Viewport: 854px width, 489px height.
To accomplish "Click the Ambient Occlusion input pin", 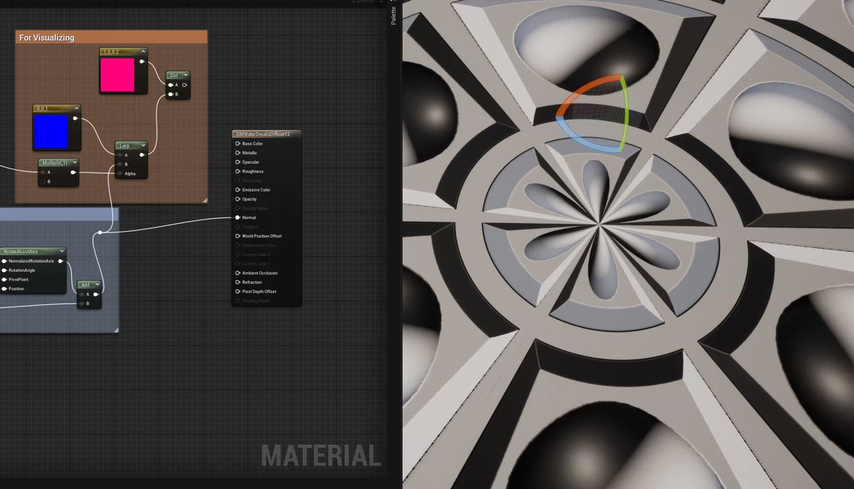I will coord(238,273).
